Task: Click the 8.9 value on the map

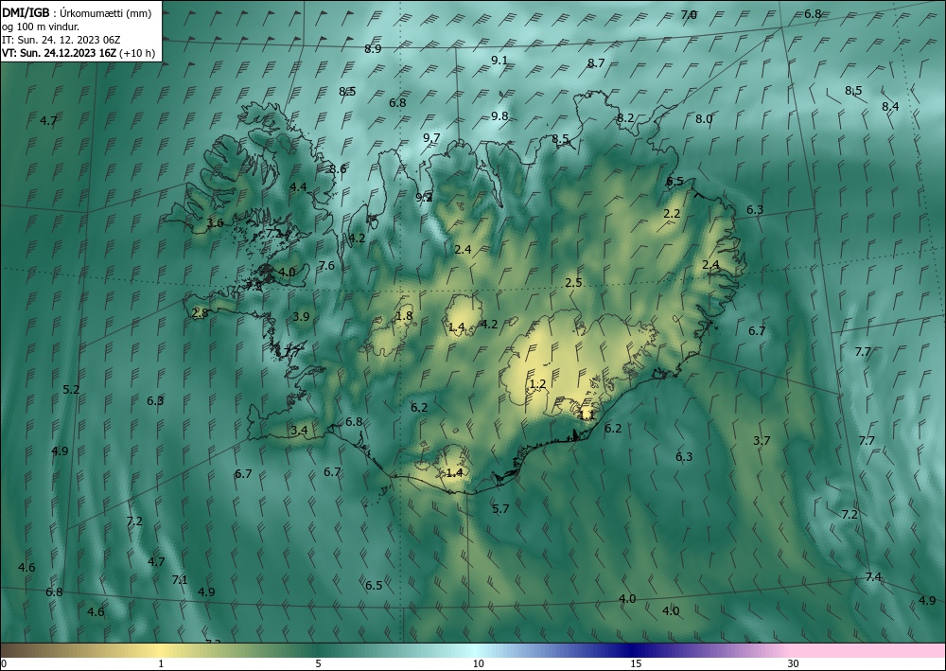Action: click(x=373, y=49)
